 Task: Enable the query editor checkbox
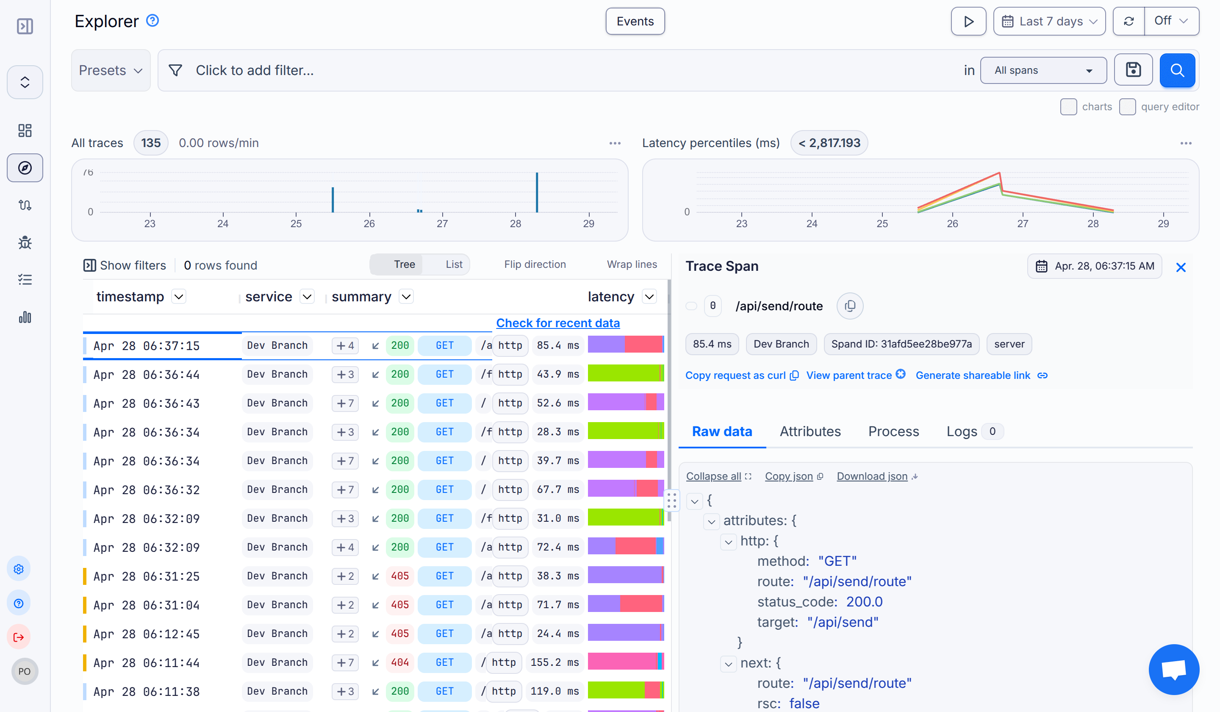pyautogui.click(x=1128, y=106)
